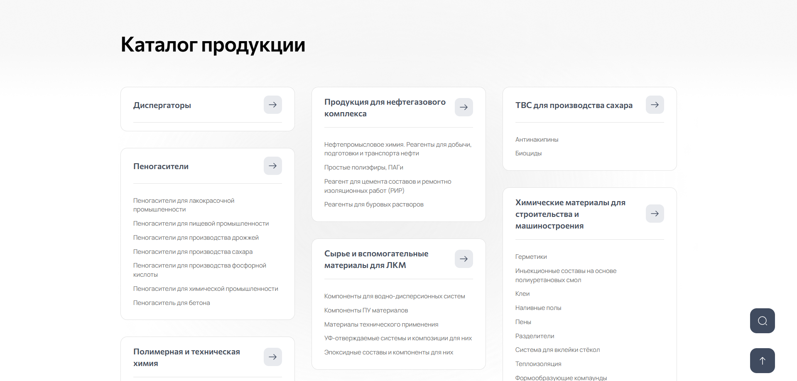Click Пеногасители для производства сахара
This screenshot has height=381, width=797.
click(193, 252)
